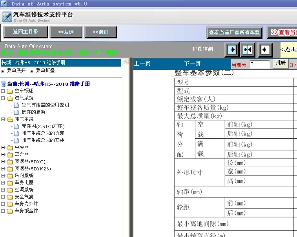Open 元件图(2.5TCI左舵) page
This screenshot has height=237, width=297.
coord(43,126)
